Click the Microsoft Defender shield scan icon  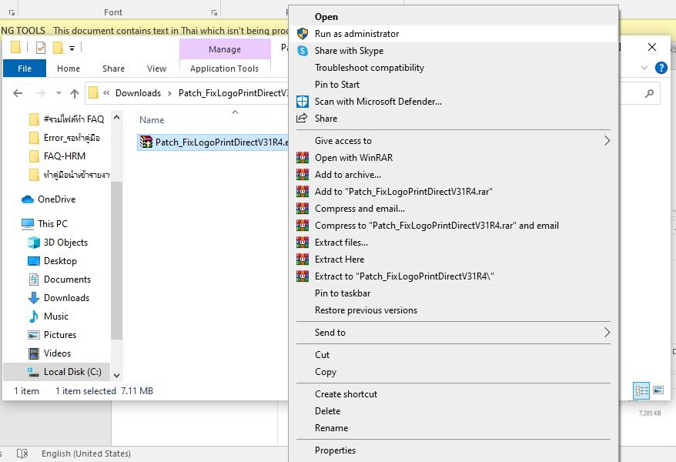(x=303, y=102)
